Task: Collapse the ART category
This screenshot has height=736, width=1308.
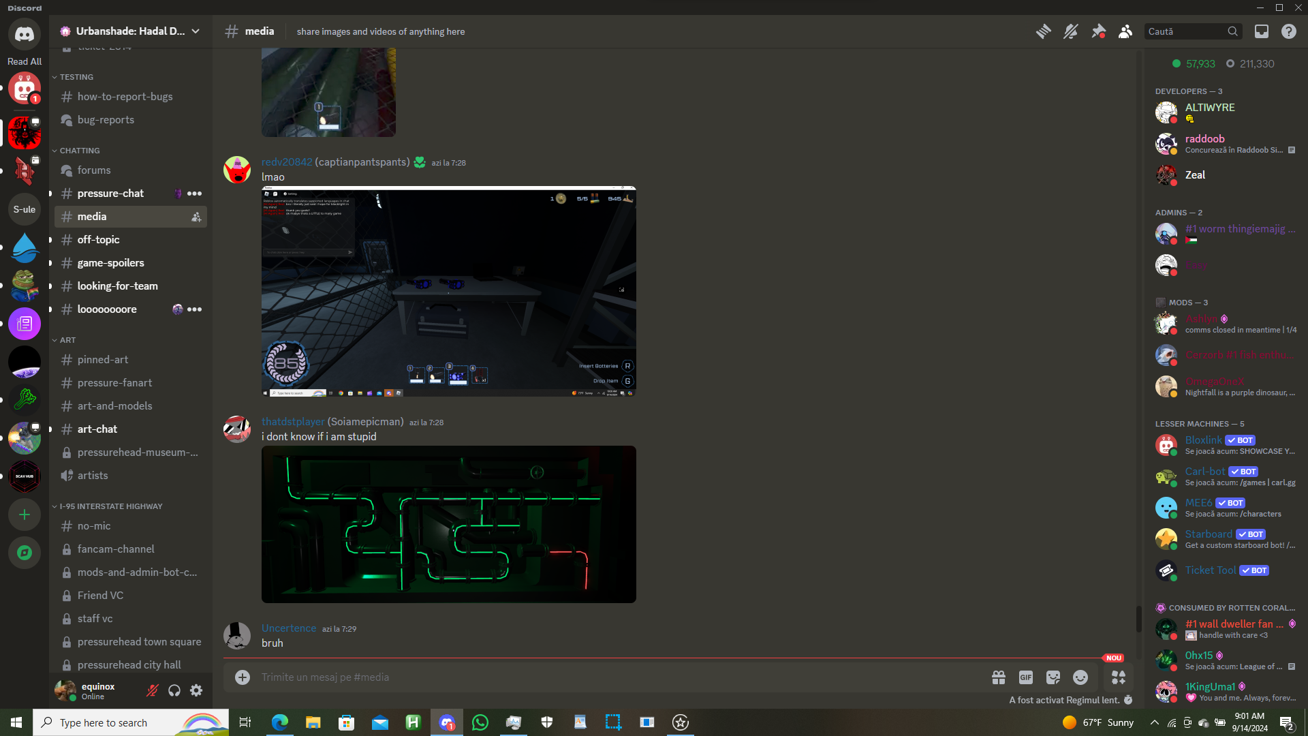Action: pyautogui.click(x=67, y=340)
